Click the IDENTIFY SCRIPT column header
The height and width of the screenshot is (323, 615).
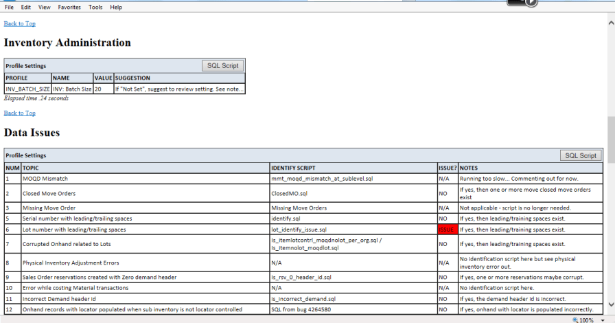[x=353, y=168]
